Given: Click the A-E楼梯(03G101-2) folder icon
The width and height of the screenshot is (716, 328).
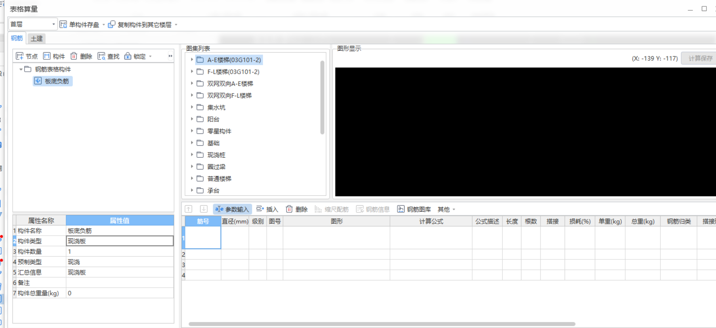Looking at the screenshot, I should click(200, 60).
